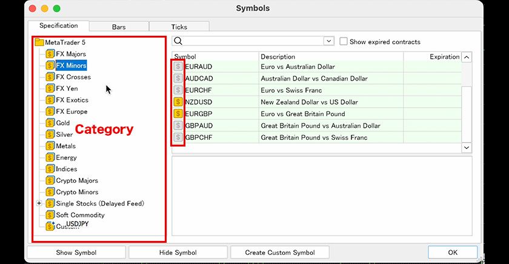Click the gray dollar icon beside GBPCHF

178,137
